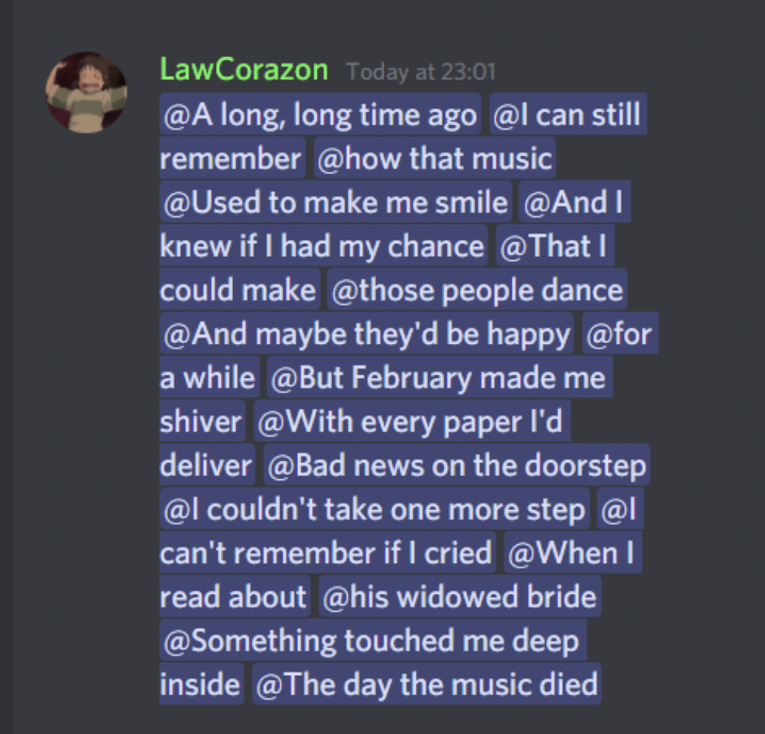The width and height of the screenshot is (765, 734).
Task: Click the @The day the music died mention
Action: 427,684
